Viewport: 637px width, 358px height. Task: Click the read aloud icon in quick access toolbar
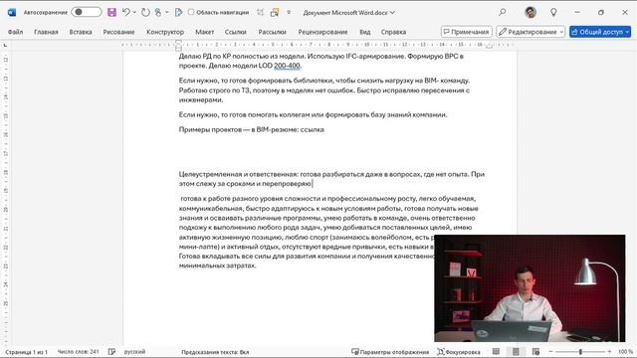(x=178, y=12)
